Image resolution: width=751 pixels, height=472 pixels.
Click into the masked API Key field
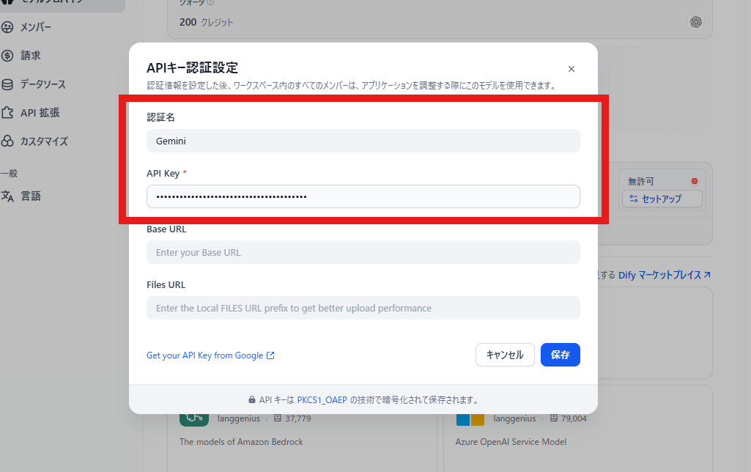[x=363, y=196]
